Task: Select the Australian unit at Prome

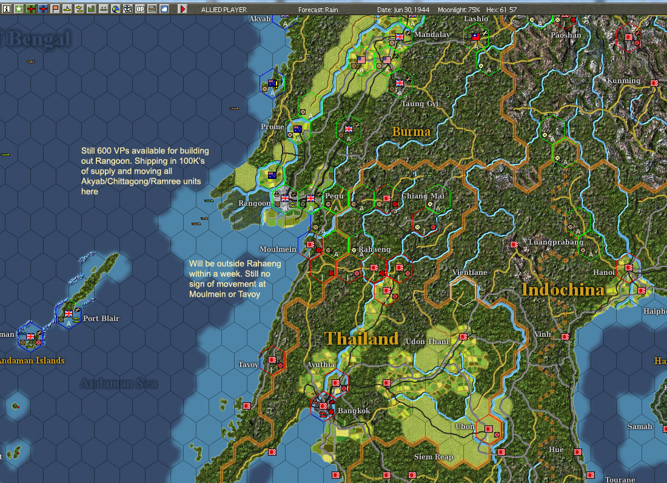Action: point(298,129)
